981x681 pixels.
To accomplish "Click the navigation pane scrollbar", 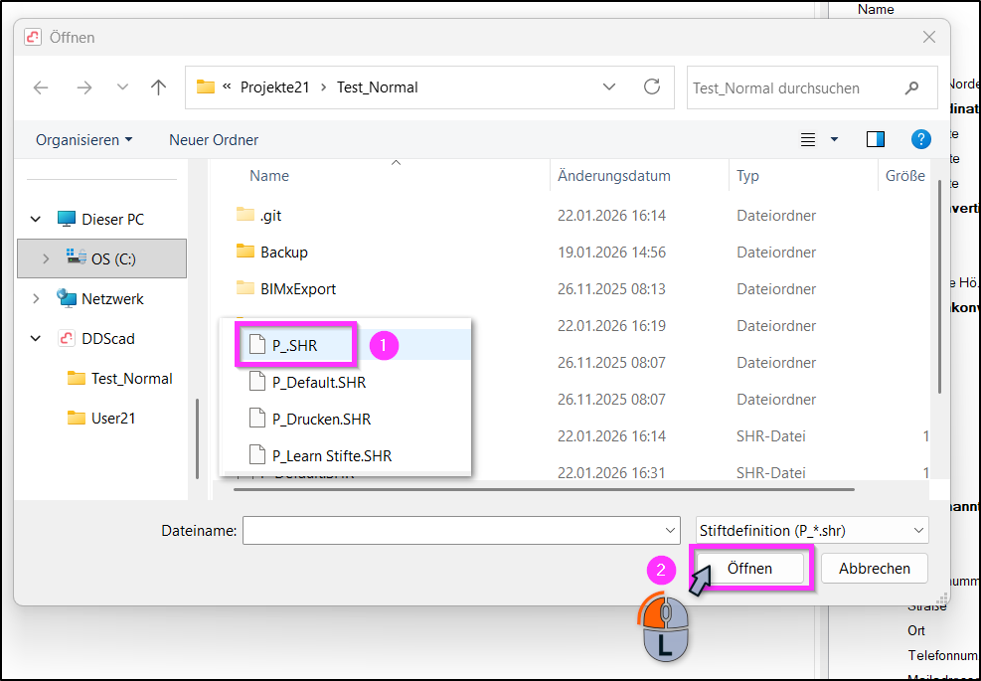I will [197, 438].
